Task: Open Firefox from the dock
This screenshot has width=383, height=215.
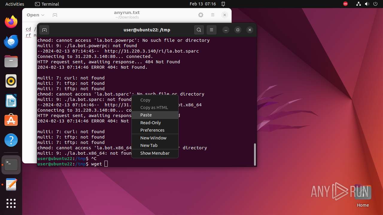Action: click(11, 22)
